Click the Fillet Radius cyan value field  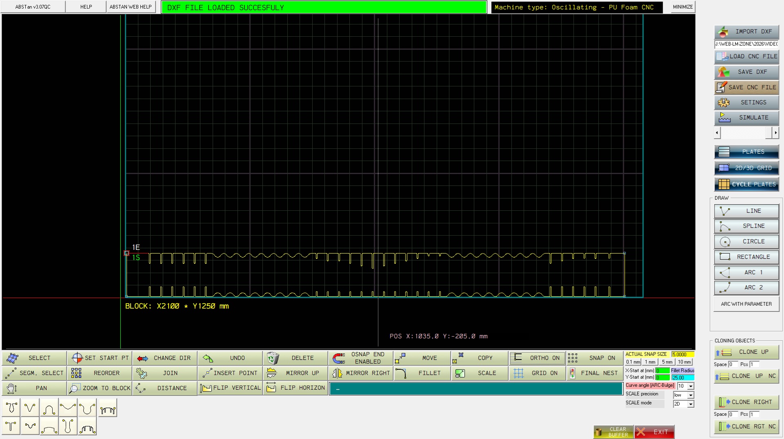click(682, 377)
